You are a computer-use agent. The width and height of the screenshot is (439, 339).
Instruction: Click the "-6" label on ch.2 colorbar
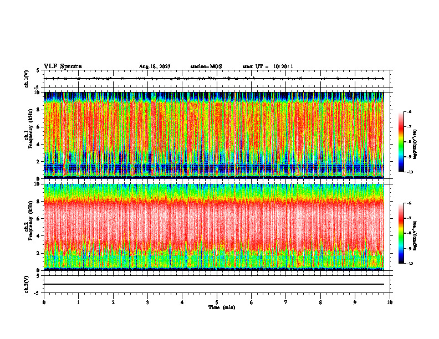pos(409,203)
